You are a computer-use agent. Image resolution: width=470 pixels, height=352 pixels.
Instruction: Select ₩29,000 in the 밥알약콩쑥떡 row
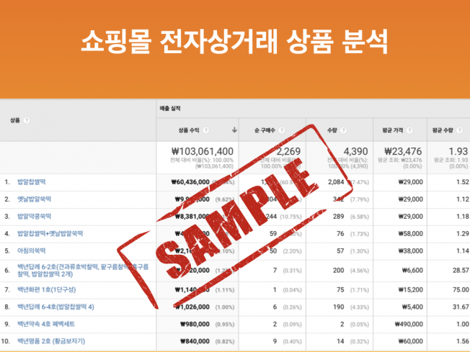coord(411,217)
